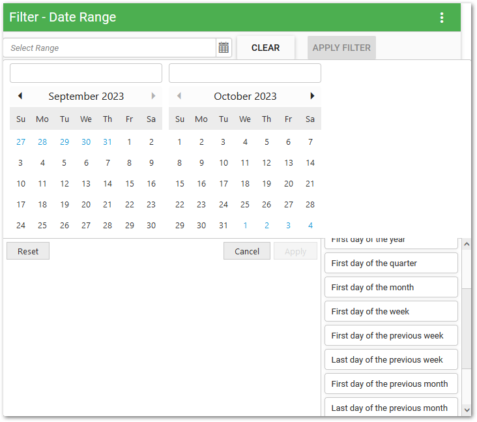Select October 14 in the right calendar
The image size is (477, 422).
[x=310, y=163]
